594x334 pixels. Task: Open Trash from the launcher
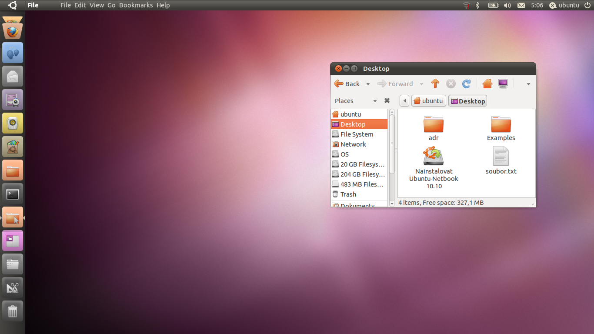(13, 311)
